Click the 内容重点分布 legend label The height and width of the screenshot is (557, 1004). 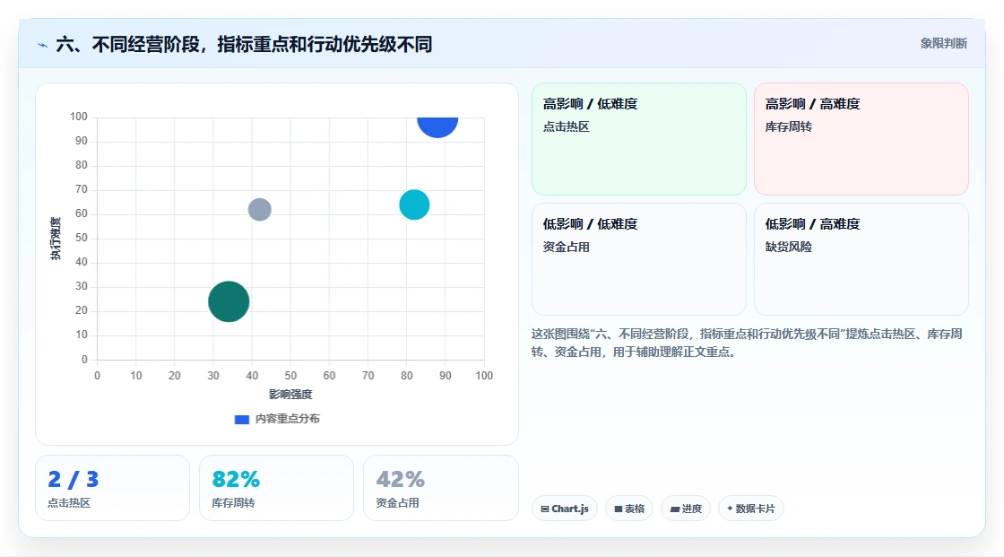coord(288,419)
